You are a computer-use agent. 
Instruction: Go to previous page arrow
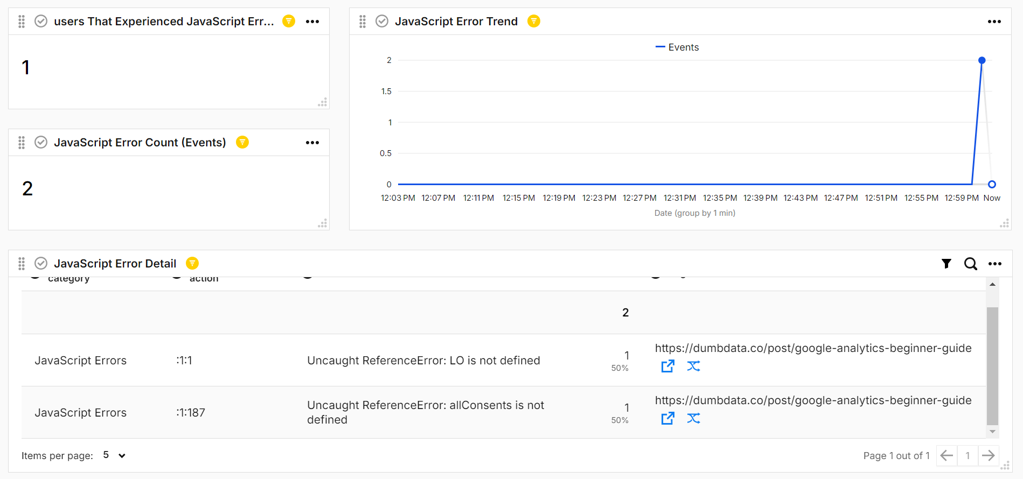(x=947, y=456)
